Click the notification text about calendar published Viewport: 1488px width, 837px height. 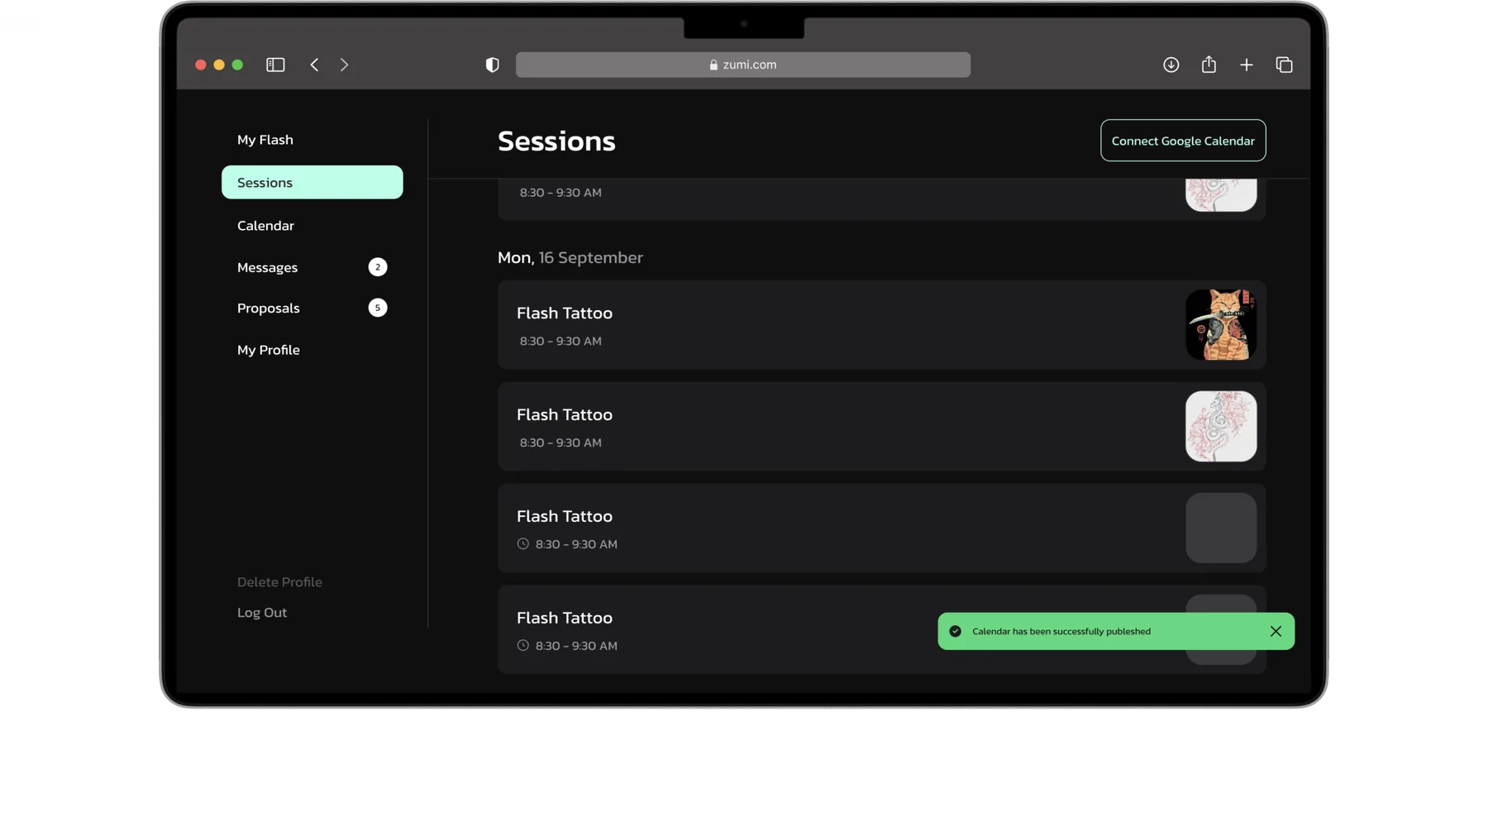(x=1061, y=631)
